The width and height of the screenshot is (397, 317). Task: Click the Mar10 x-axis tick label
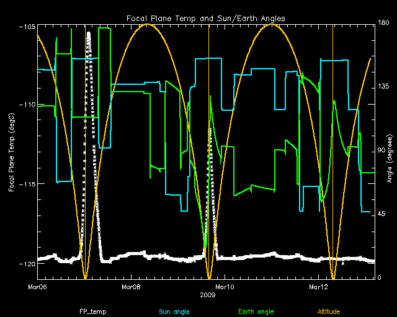tap(225, 287)
